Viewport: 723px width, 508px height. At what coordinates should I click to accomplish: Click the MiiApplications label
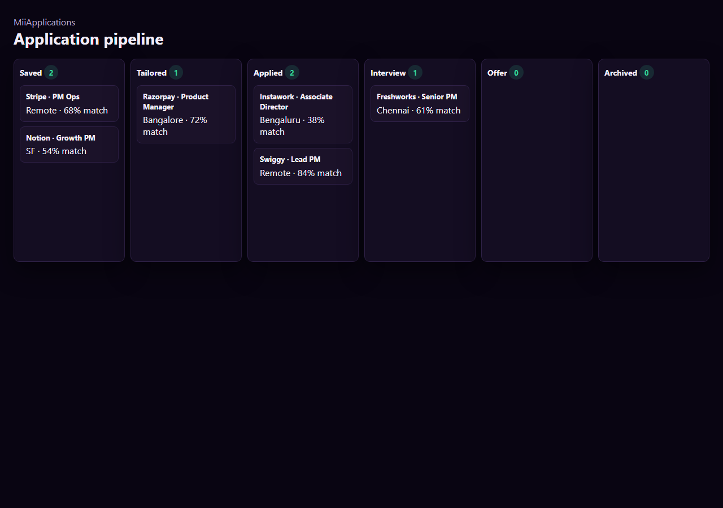[44, 22]
